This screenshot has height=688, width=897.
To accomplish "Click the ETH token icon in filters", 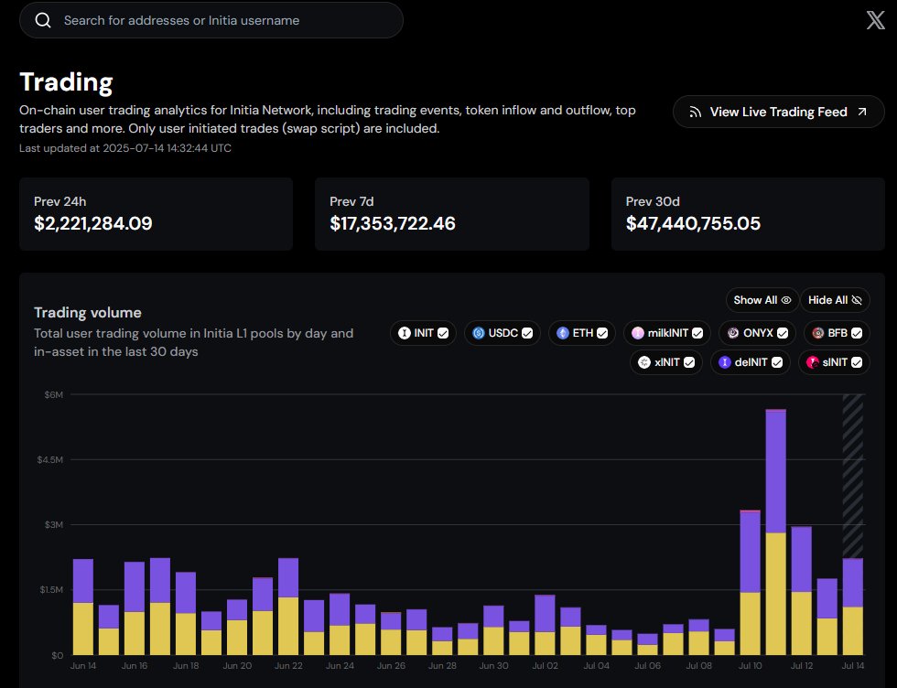I will point(563,333).
